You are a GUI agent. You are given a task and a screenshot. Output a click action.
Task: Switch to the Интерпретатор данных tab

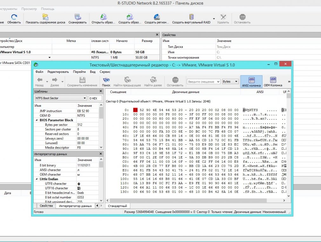tap(75, 206)
